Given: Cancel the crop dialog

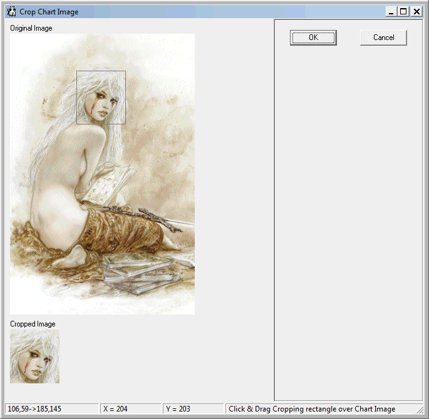Looking at the screenshot, I should (x=383, y=38).
